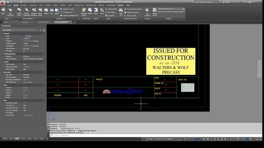
Task: Switch to the Model layout tab
Action: tap(5, 139)
